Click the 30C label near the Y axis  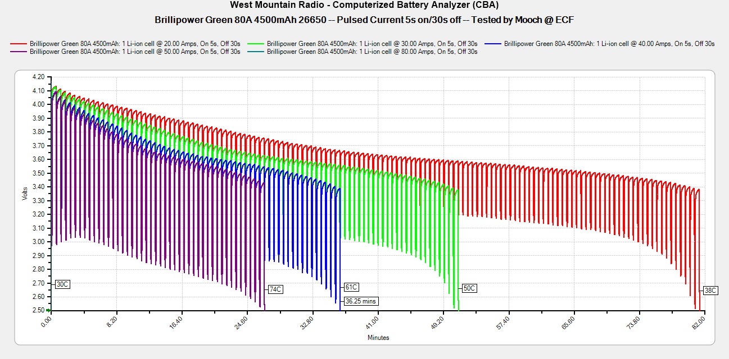(62, 284)
